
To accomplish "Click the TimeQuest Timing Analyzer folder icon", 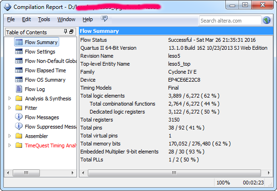I will pos(19,145).
